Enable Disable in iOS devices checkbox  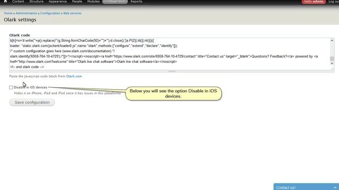pos(11,87)
